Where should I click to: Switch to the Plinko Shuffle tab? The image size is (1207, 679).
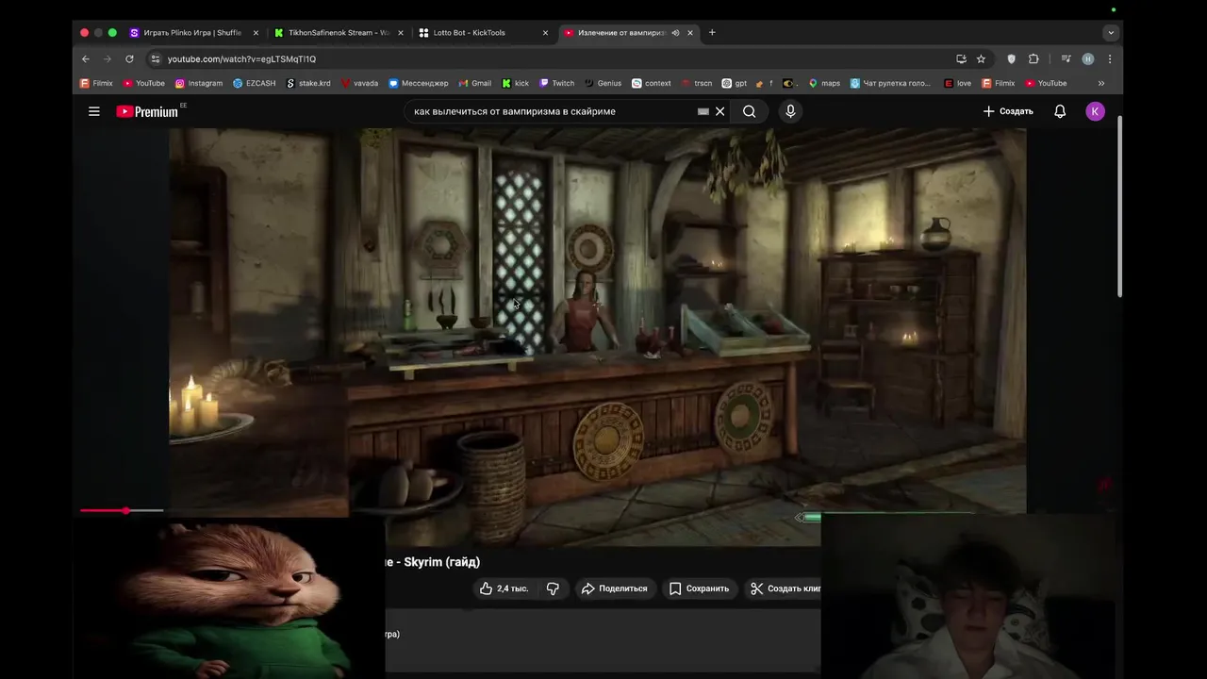(192, 32)
